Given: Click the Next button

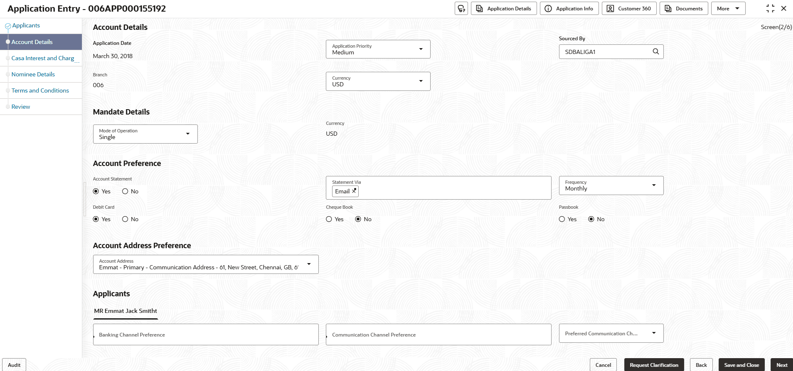Looking at the screenshot, I should point(782,365).
